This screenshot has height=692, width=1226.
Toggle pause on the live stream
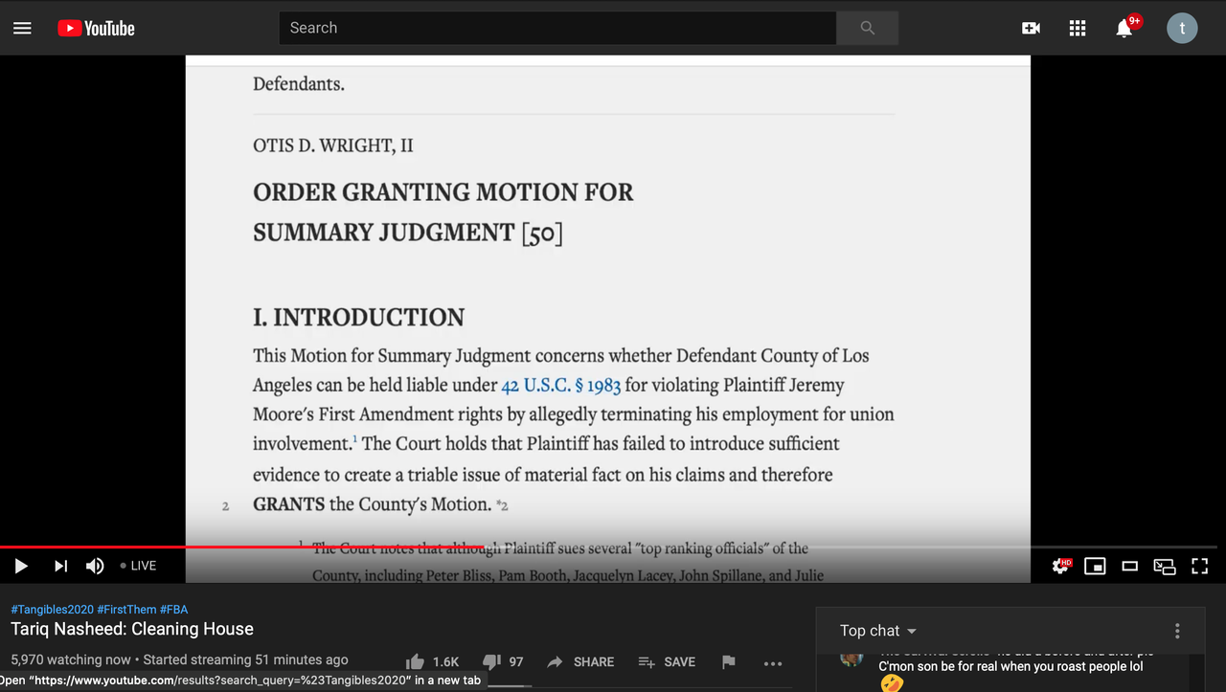pyautogui.click(x=21, y=566)
